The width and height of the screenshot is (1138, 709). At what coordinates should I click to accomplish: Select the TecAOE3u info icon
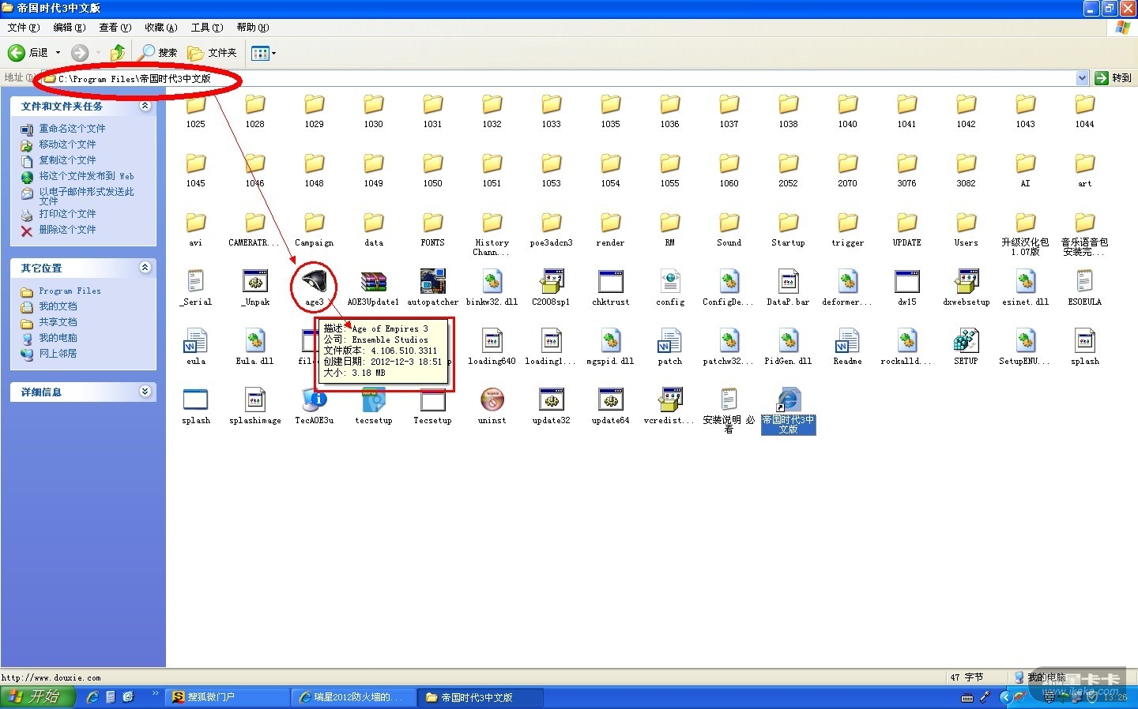click(x=314, y=400)
